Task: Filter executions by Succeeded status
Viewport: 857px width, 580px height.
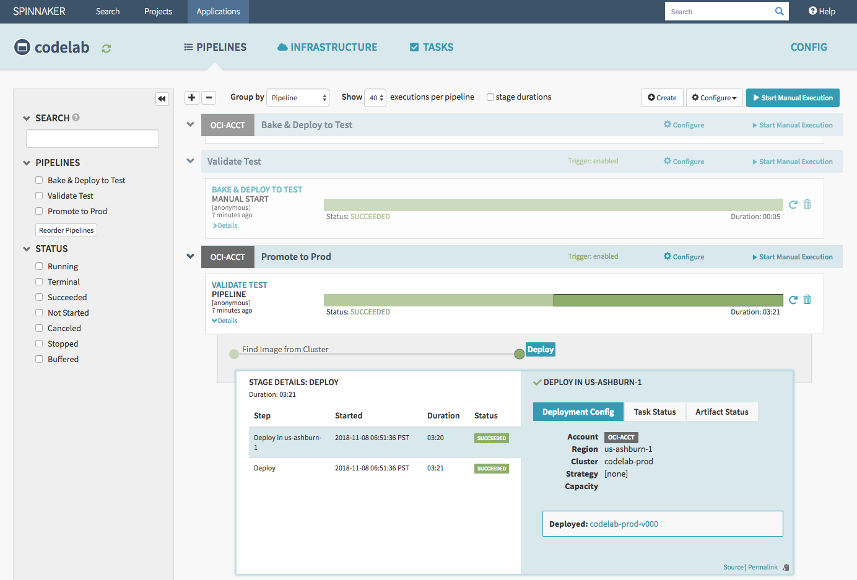Action: click(39, 297)
